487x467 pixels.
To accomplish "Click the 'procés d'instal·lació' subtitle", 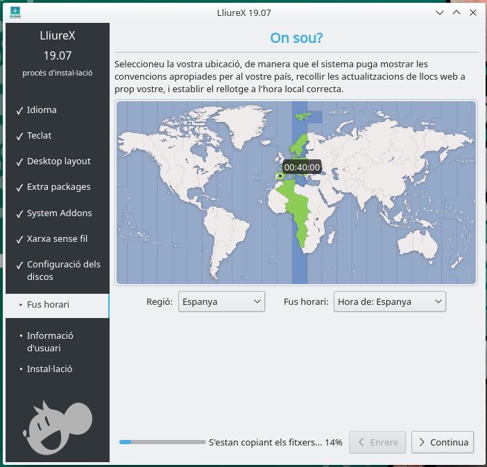I will (58, 73).
